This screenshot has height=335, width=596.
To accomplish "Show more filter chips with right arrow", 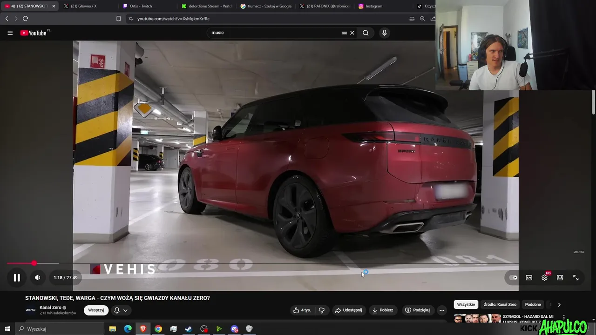I will [559, 305].
